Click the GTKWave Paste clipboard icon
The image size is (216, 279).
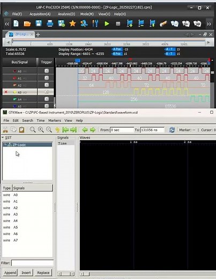pos(22,130)
